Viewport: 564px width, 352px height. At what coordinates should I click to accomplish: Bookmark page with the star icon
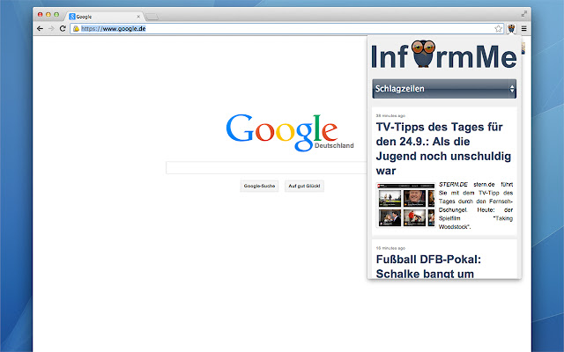(498, 29)
